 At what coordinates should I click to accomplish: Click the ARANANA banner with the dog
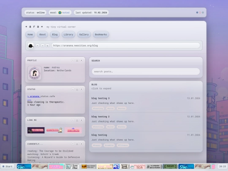(x=54, y=130)
